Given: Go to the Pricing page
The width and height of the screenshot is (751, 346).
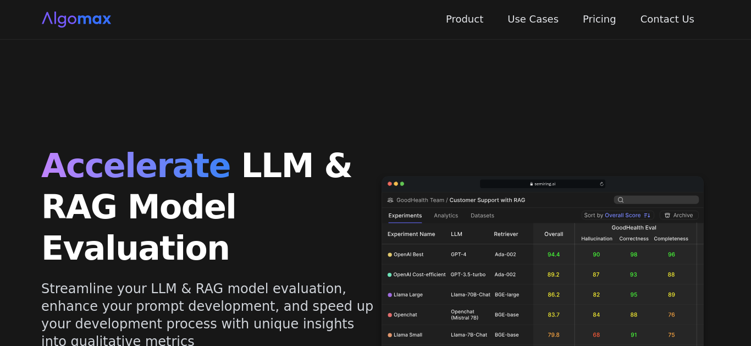Looking at the screenshot, I should (599, 19).
